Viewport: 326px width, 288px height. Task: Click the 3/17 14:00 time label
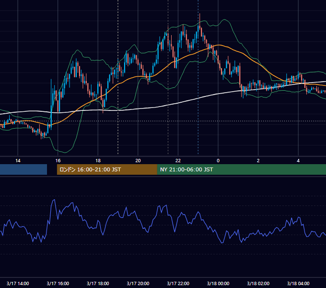18,283
